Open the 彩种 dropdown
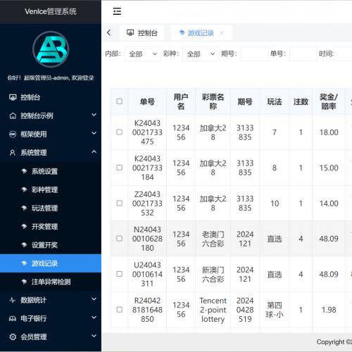 pyautogui.click(x=201, y=54)
